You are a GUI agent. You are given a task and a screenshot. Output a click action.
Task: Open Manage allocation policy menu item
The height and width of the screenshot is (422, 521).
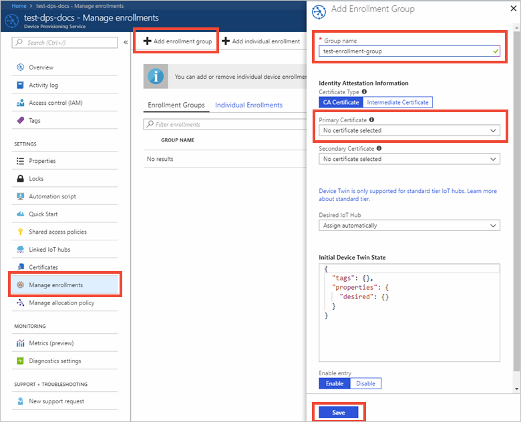tap(65, 302)
